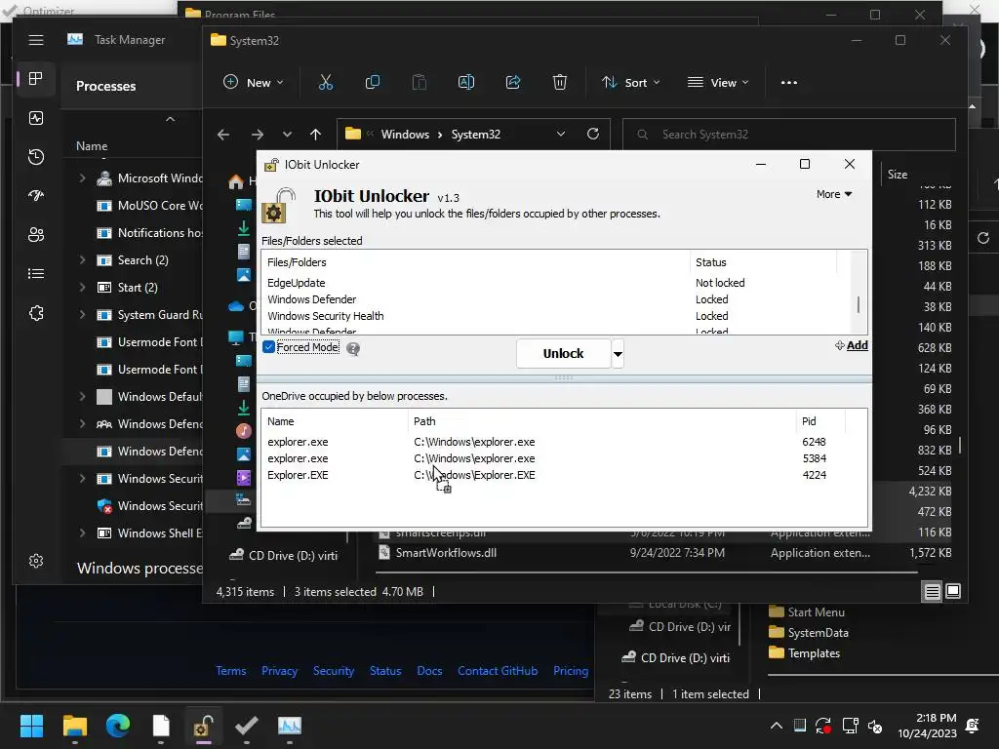Open the Contact GitHub footer link
Screen dimensions: 999x749
[498, 671]
